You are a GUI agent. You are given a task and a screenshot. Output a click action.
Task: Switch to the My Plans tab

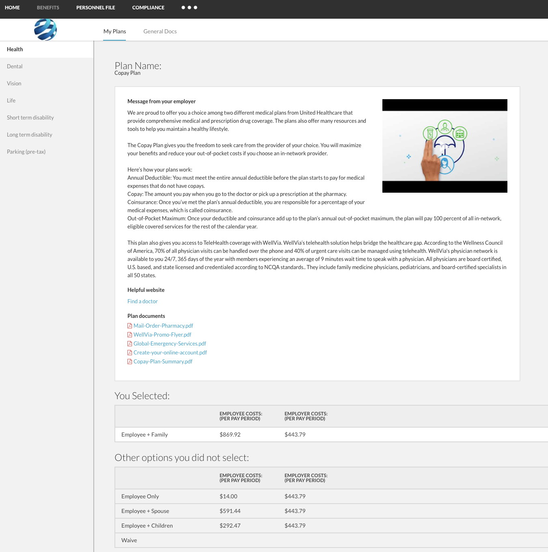pyautogui.click(x=114, y=31)
